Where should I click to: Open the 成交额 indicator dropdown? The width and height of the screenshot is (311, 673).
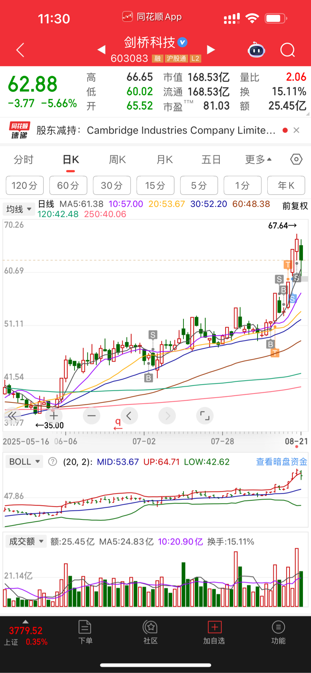point(26,541)
